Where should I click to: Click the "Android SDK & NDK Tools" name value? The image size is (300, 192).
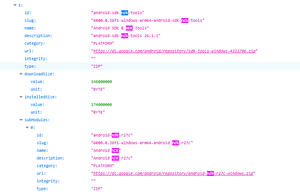point(120,28)
